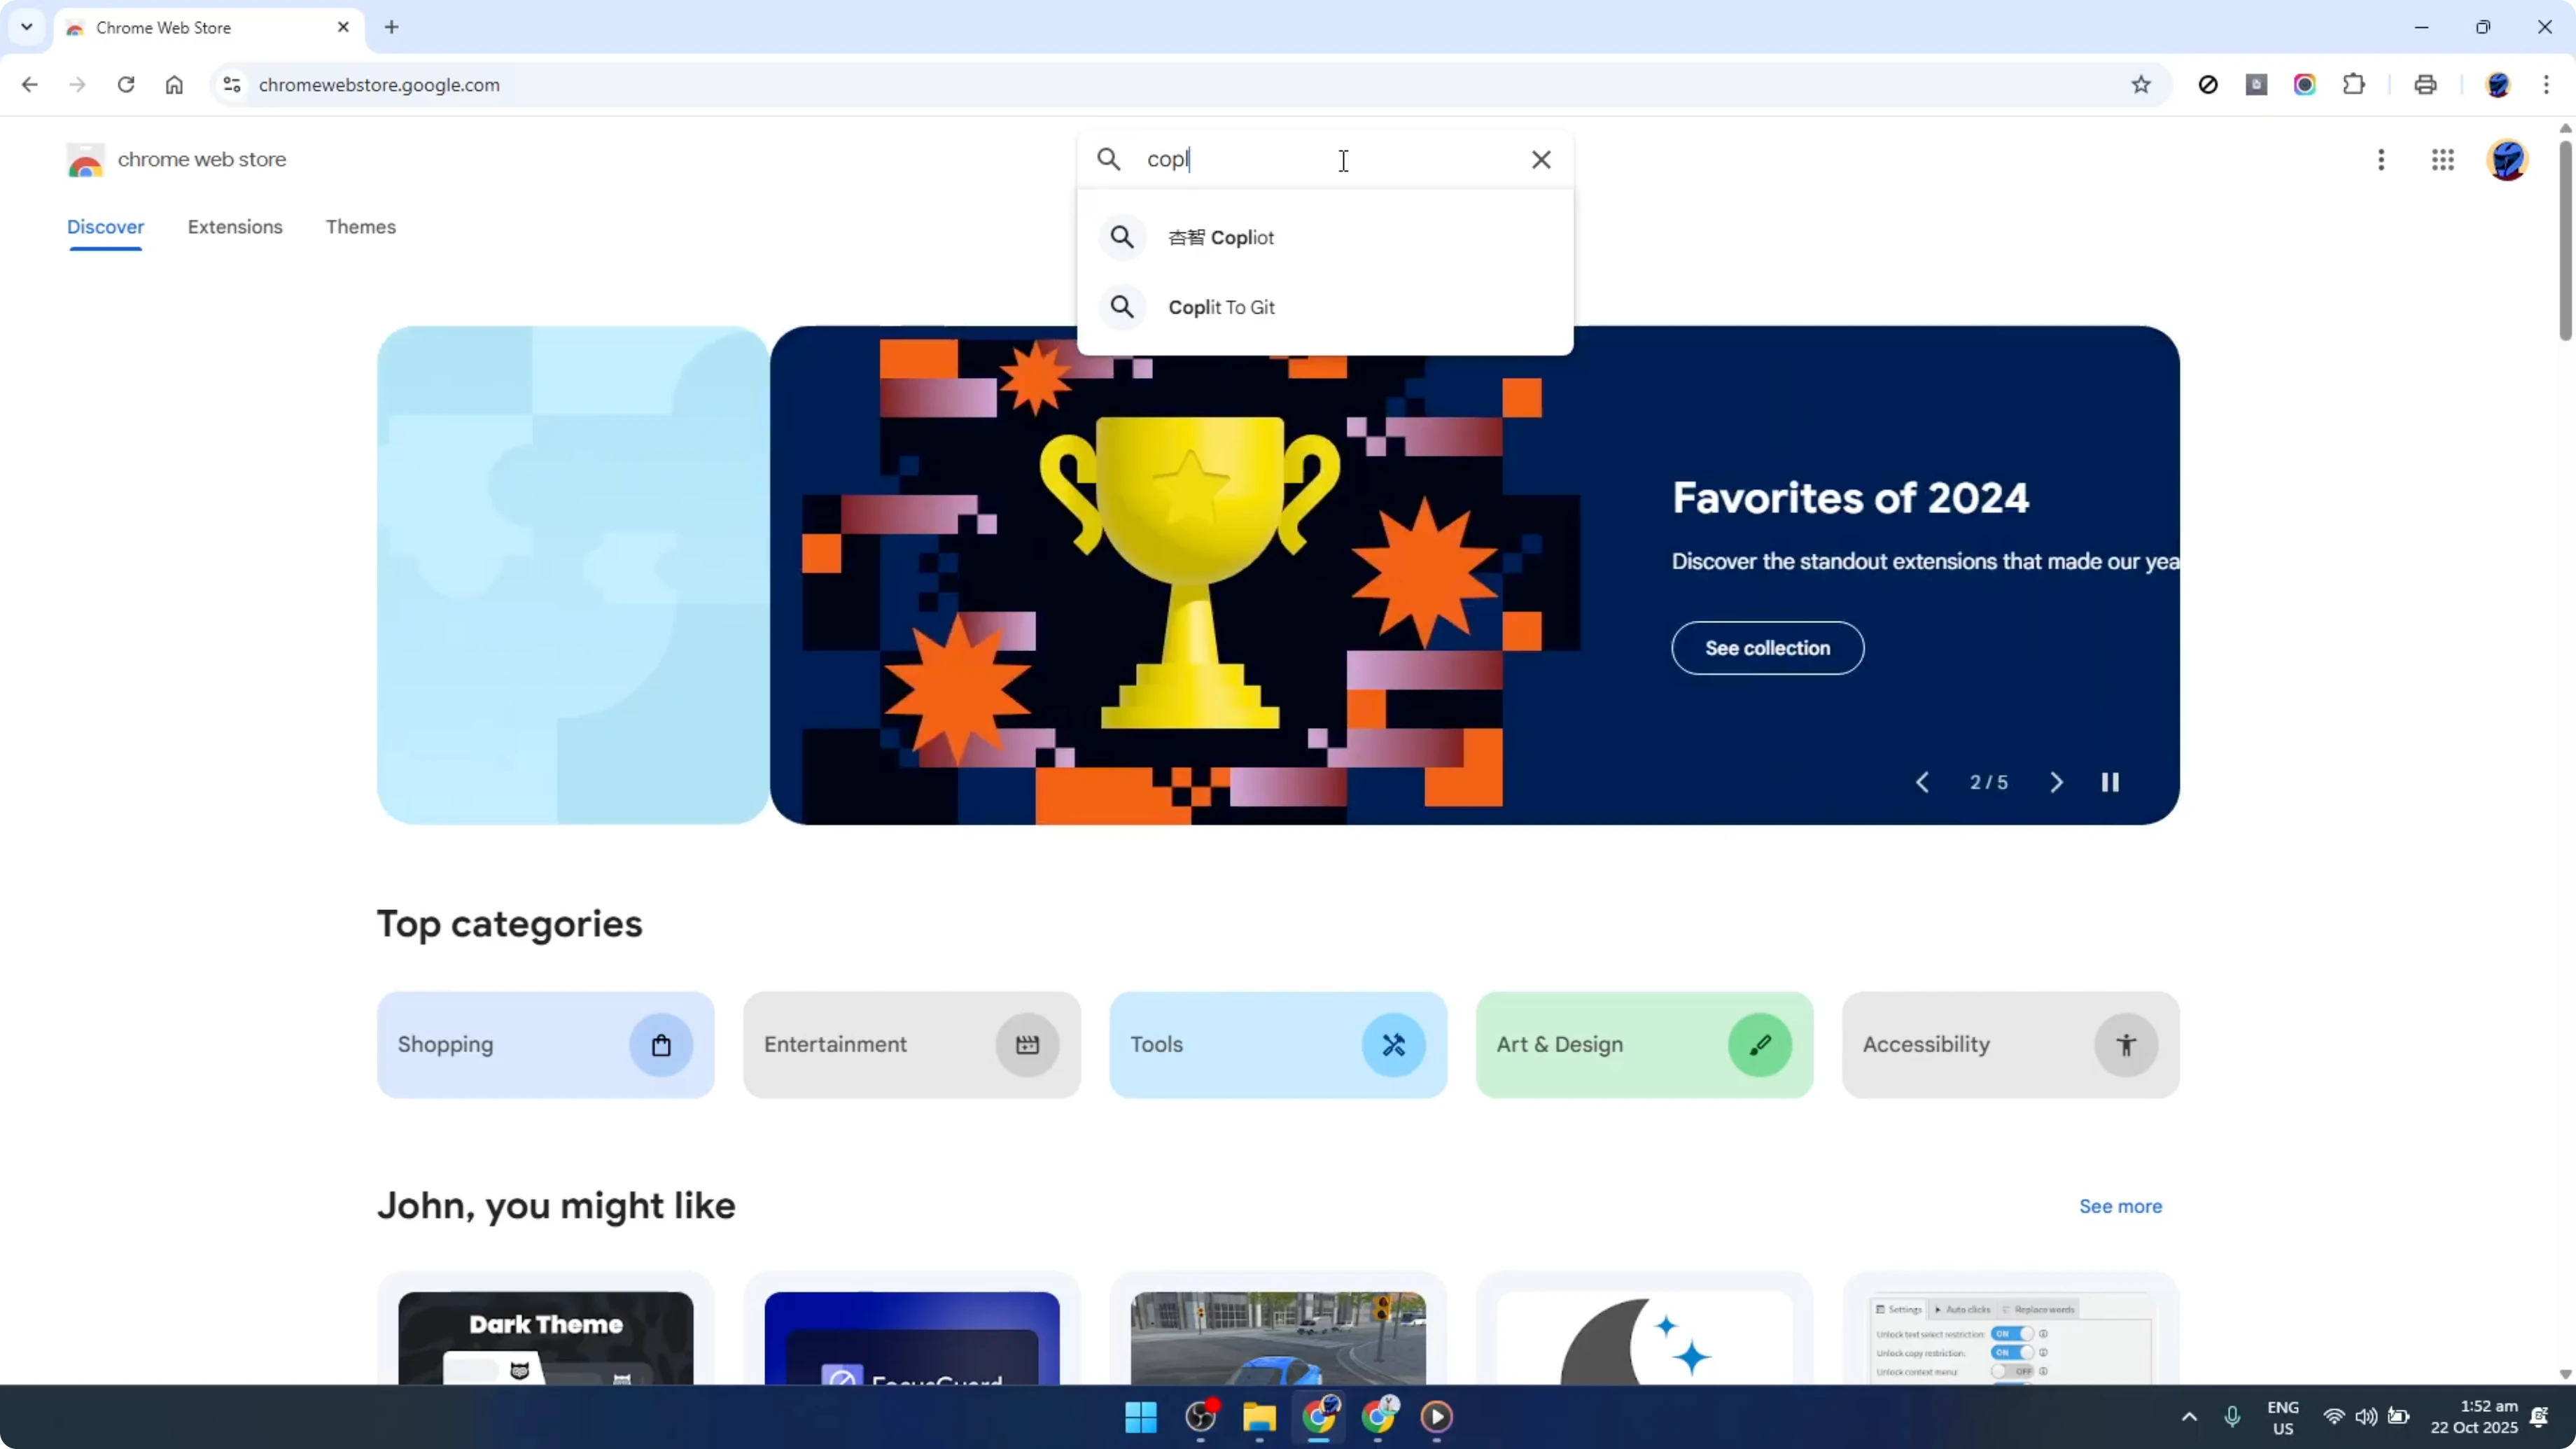
Task: Switch to the Extensions tab
Action: click(x=235, y=227)
